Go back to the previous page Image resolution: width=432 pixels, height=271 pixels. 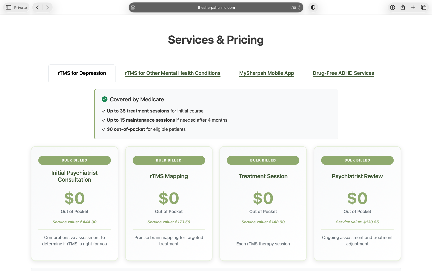[x=37, y=8]
